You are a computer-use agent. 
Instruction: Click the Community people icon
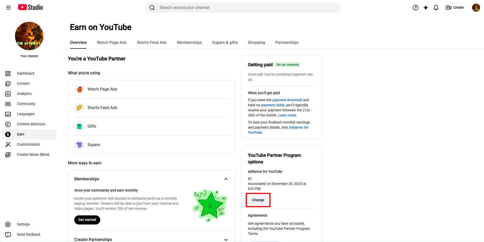pyautogui.click(x=8, y=104)
